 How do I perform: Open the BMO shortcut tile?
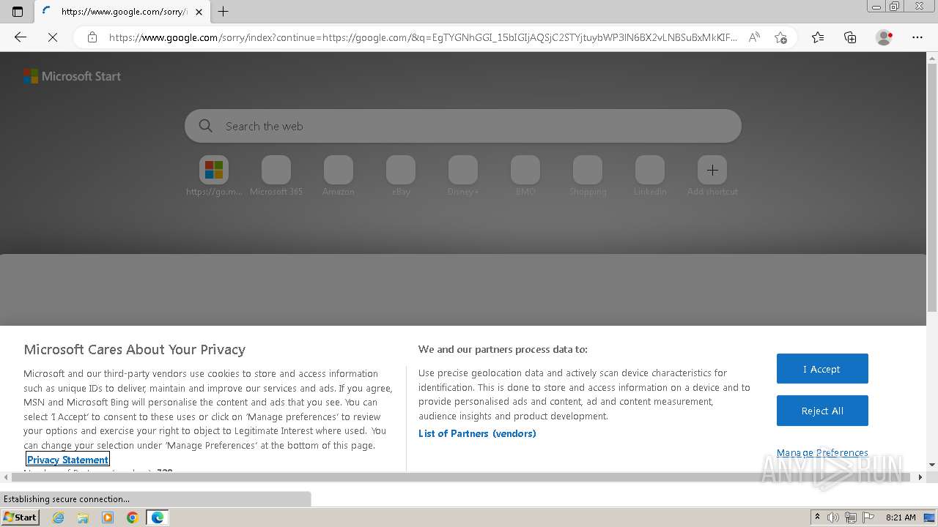coord(525,176)
